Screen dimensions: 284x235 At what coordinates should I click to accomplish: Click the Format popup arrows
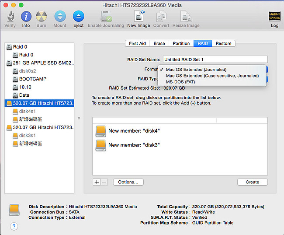coord(267,70)
